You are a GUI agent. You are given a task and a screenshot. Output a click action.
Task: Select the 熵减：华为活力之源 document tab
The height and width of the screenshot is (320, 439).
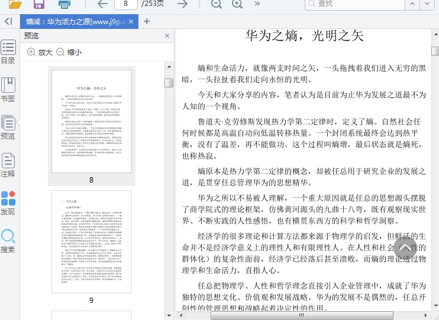(76, 21)
